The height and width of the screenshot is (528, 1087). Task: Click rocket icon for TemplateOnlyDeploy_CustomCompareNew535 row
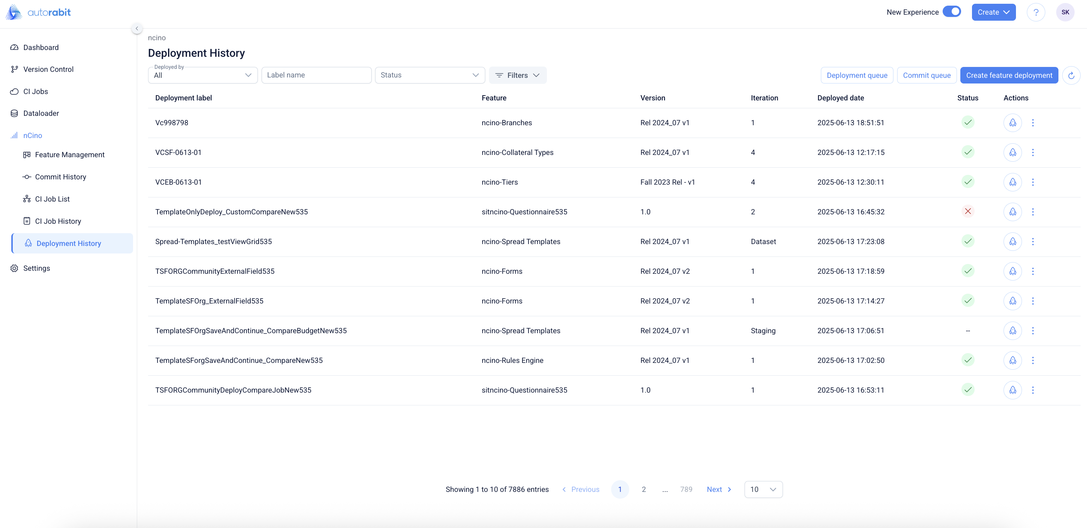pos(1012,212)
